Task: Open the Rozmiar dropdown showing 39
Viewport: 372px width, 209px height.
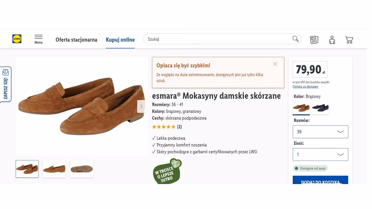Action: (x=320, y=131)
